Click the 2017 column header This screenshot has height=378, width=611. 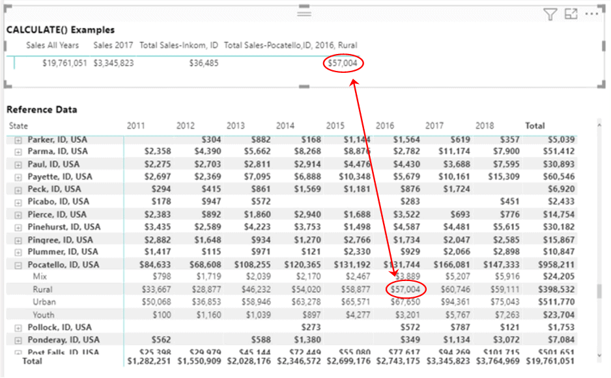pos(434,126)
